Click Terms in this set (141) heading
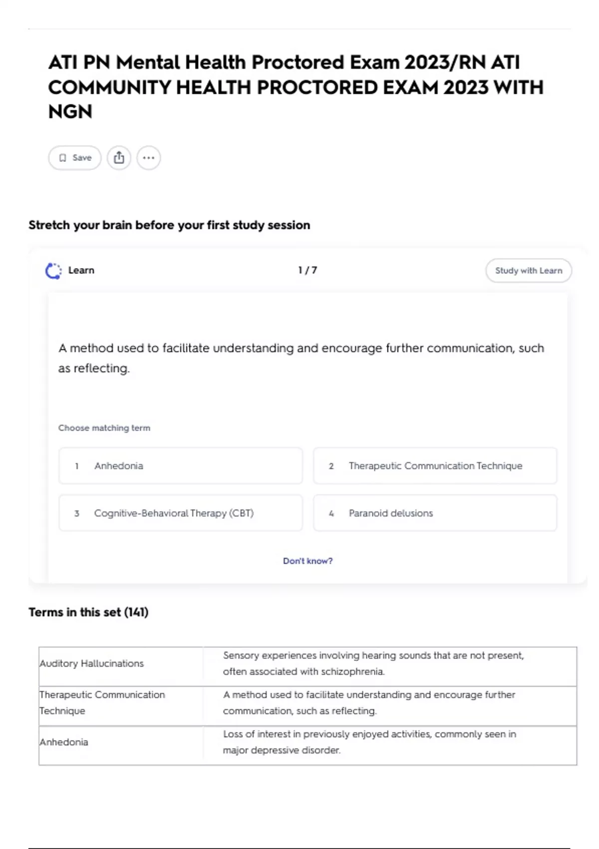The width and height of the screenshot is (599, 849). point(88,612)
